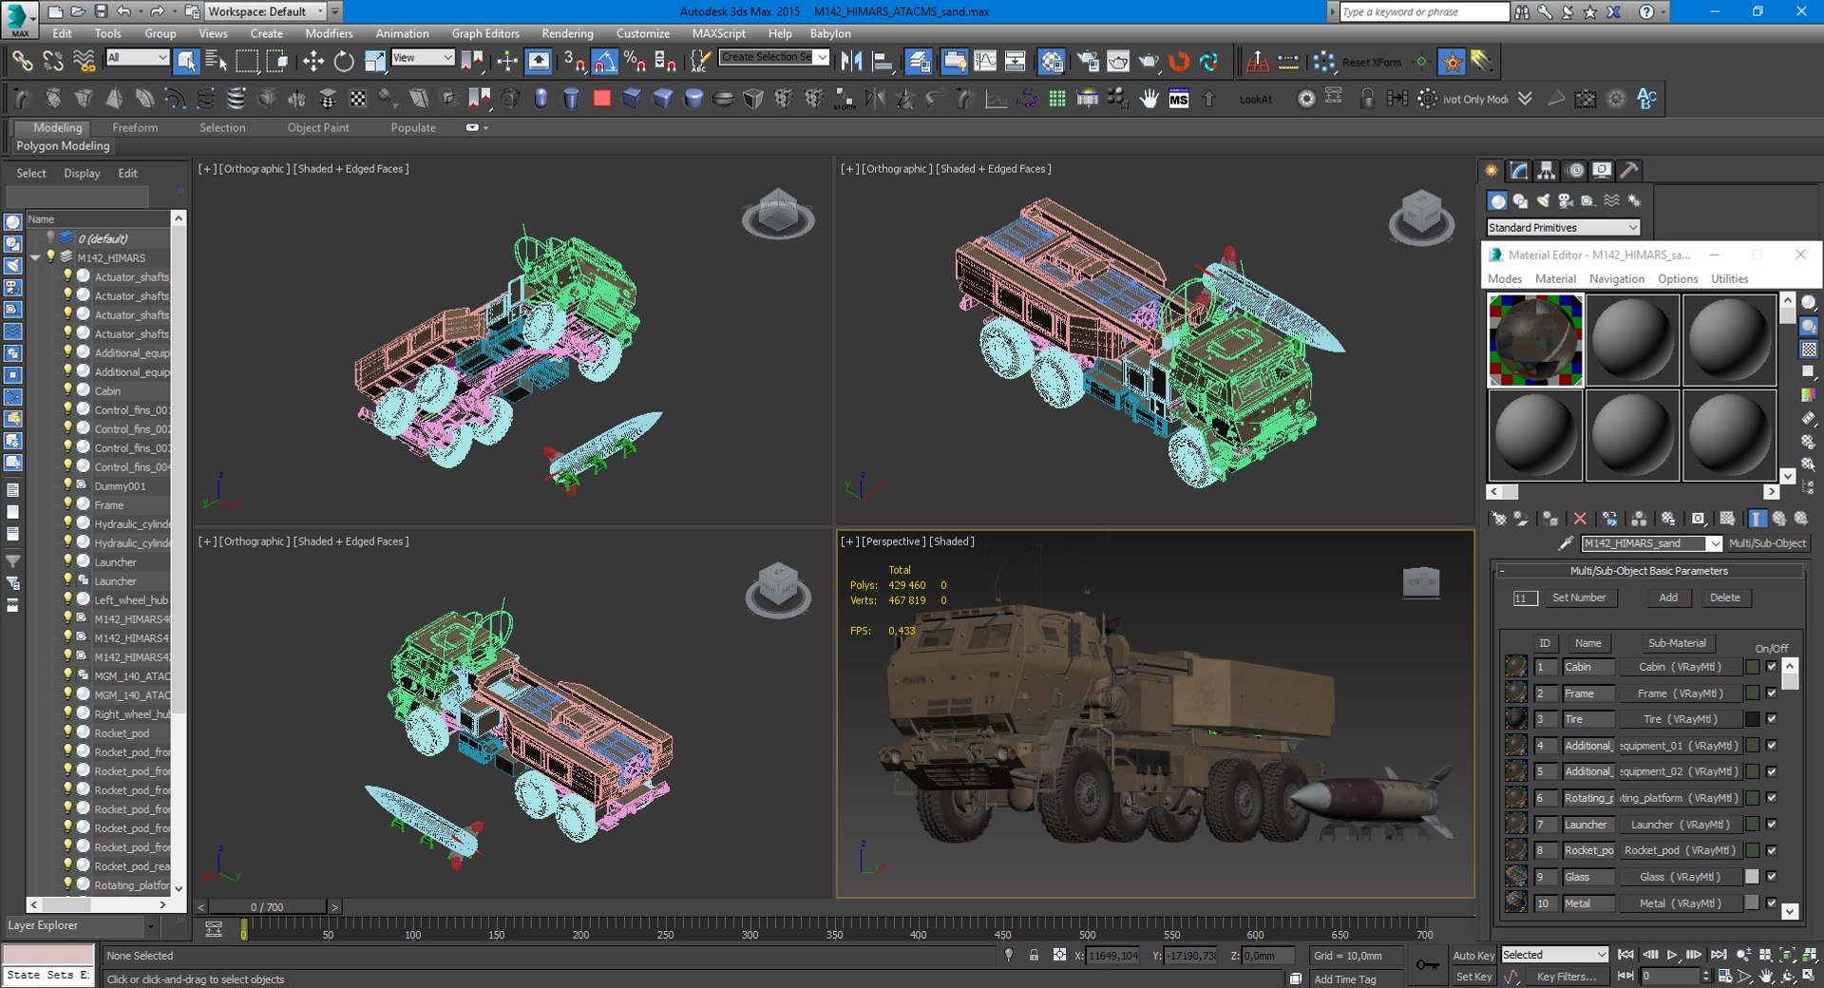Open the Curve Editor from toolbar
This screenshot has width=1824, height=988.
point(985,62)
